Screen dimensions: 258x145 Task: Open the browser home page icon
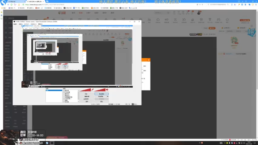click(x=19, y=5)
